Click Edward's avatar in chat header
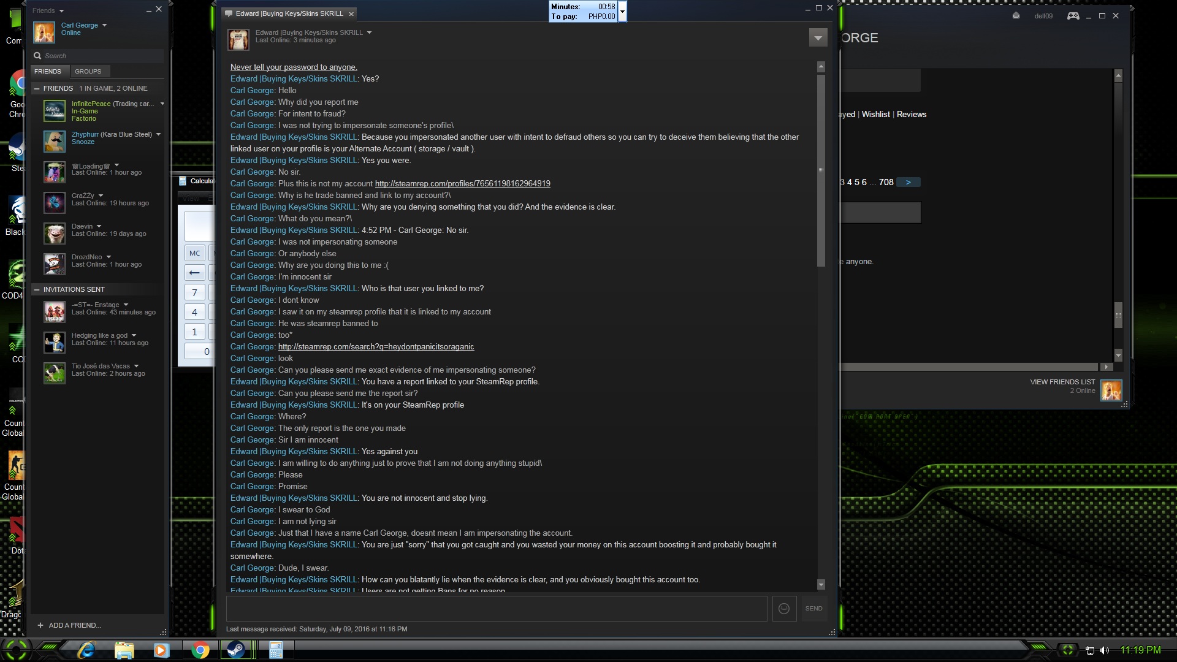Screen dimensions: 1177x662 (238, 39)
